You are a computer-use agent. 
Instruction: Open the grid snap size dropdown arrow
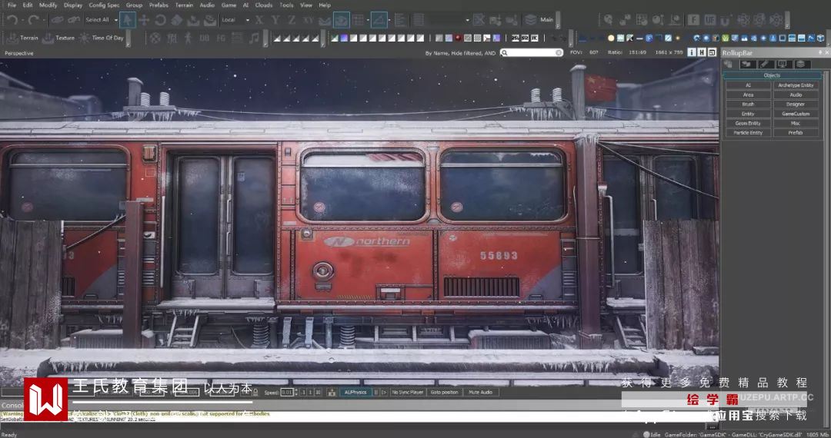point(368,20)
